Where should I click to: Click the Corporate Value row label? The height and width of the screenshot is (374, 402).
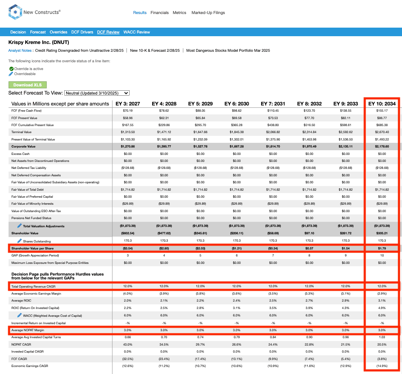tap(23, 146)
